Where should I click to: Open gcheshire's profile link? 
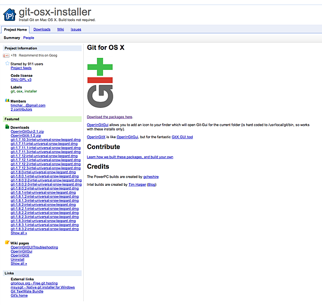coord(151,177)
